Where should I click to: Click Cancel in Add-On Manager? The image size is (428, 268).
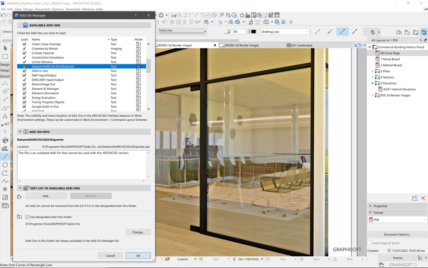[110, 256]
